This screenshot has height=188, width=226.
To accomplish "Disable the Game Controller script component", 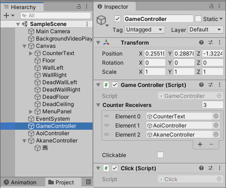I will click(x=115, y=85).
